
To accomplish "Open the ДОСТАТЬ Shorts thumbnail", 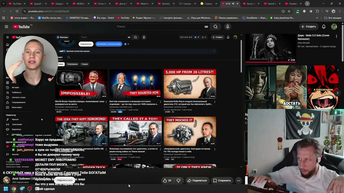I will pyautogui.click(x=292, y=87).
